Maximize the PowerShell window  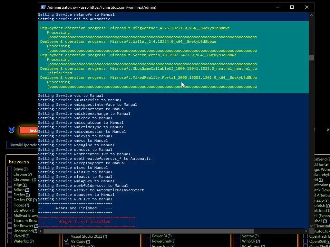(x=292, y=7)
